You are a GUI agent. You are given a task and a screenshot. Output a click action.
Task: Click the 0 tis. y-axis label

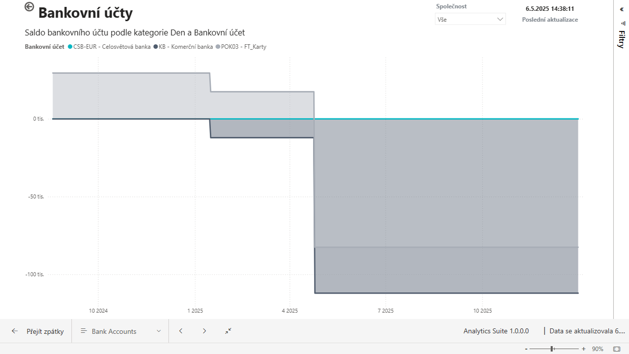(38, 119)
